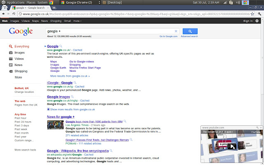Expand More in left sidebar
This screenshot has height=165, width=264.
tap(18, 77)
